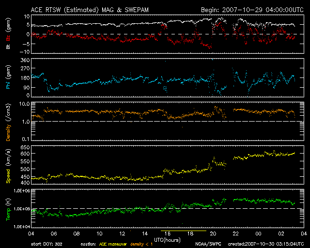Click the '550' tick on the Speed axis
Viewport: 310px width, 248px height.
(25, 161)
